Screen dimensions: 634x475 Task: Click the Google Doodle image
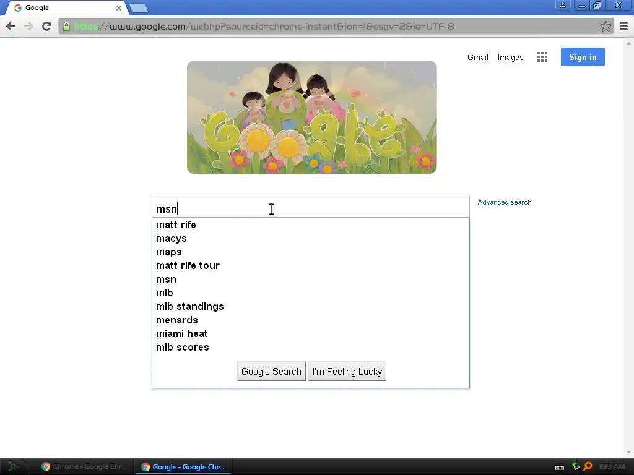pyautogui.click(x=312, y=117)
